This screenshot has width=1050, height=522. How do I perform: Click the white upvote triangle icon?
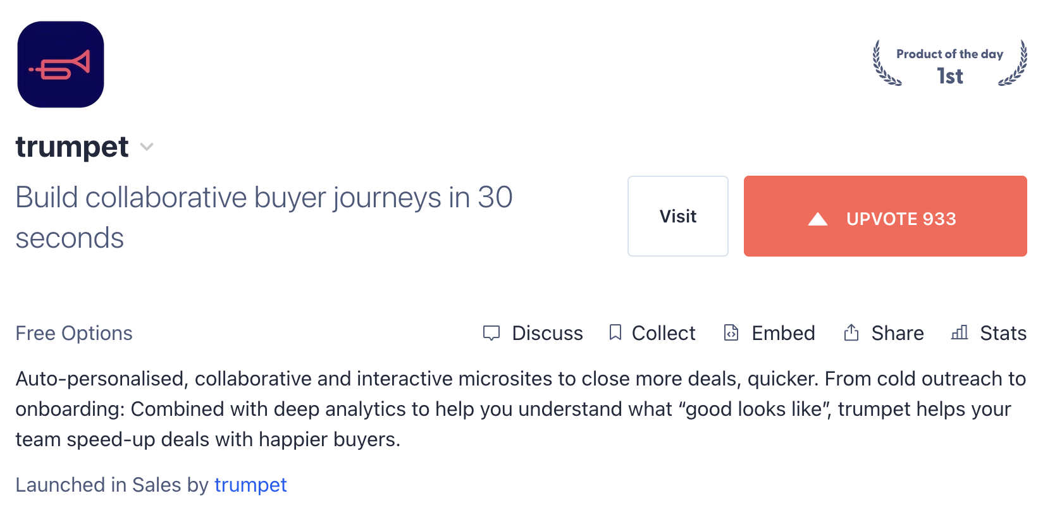[818, 219]
